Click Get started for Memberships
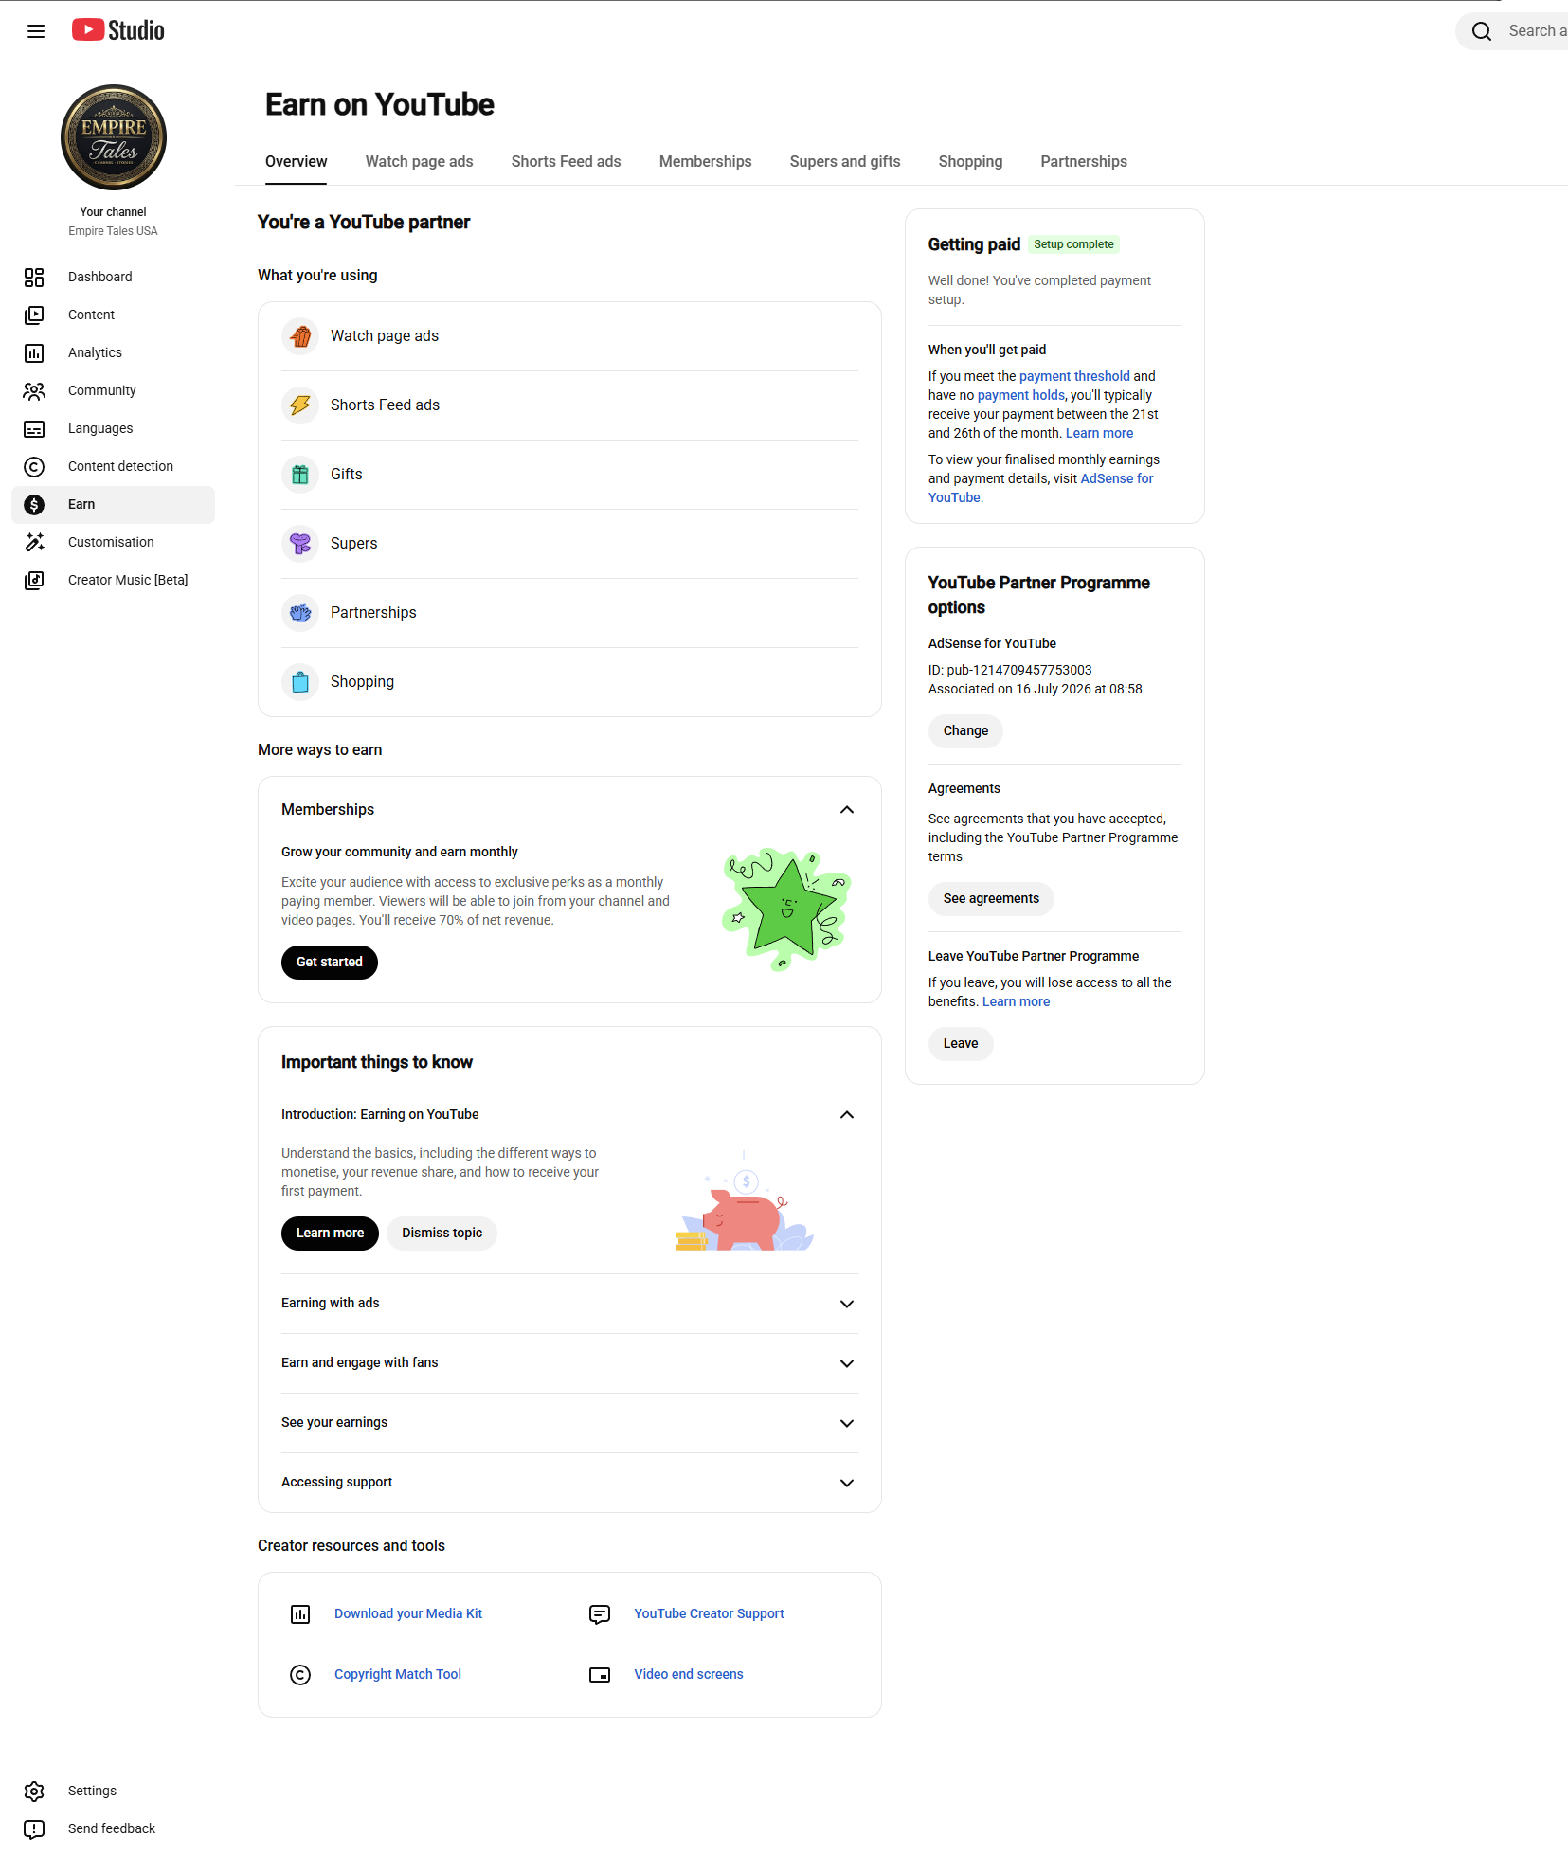This screenshot has width=1568, height=1855. pos(330,963)
